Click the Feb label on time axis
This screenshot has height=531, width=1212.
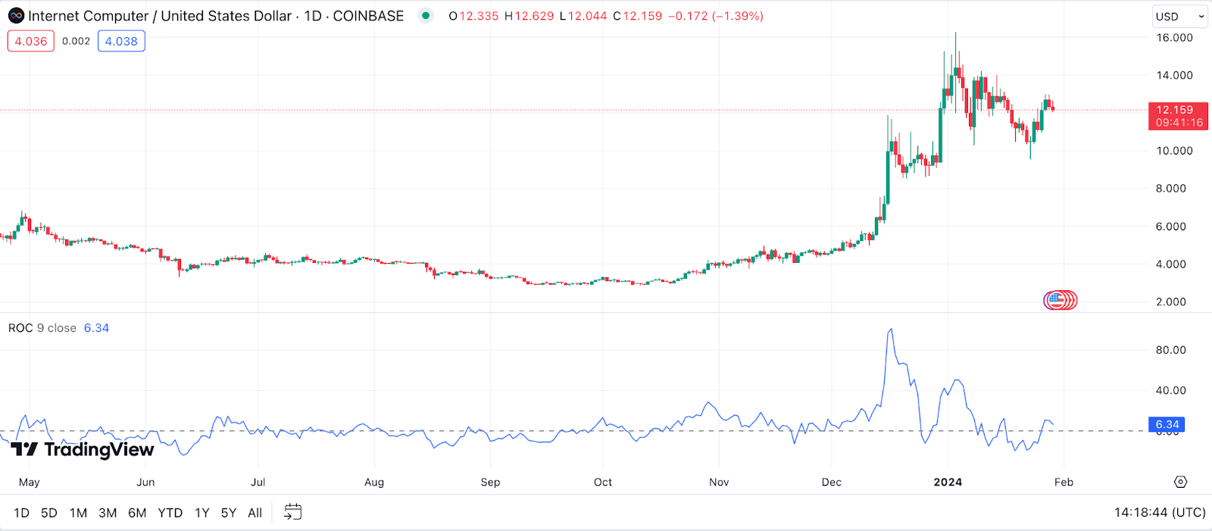click(1064, 482)
